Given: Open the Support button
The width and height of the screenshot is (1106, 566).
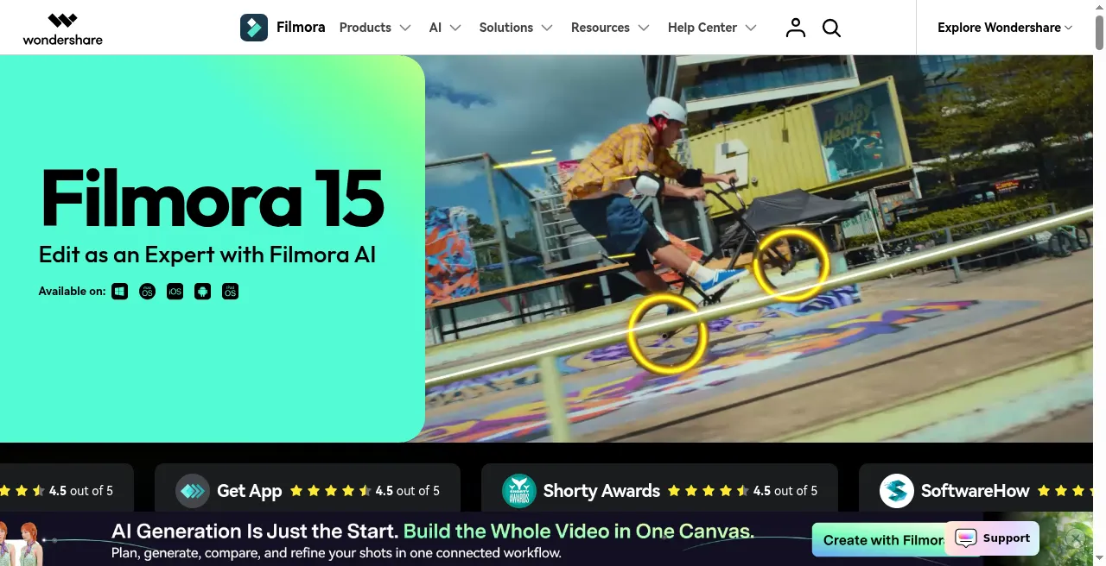Looking at the screenshot, I should point(993,538).
